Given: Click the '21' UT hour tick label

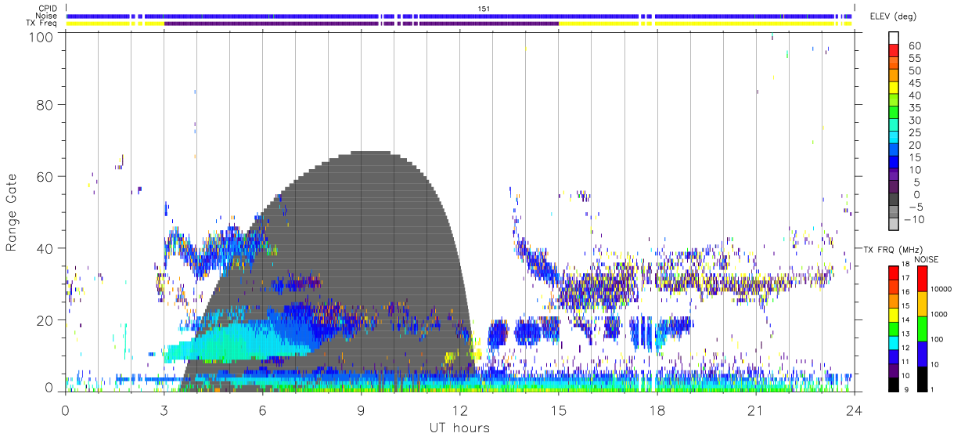Looking at the screenshot, I should pyautogui.click(x=755, y=410).
